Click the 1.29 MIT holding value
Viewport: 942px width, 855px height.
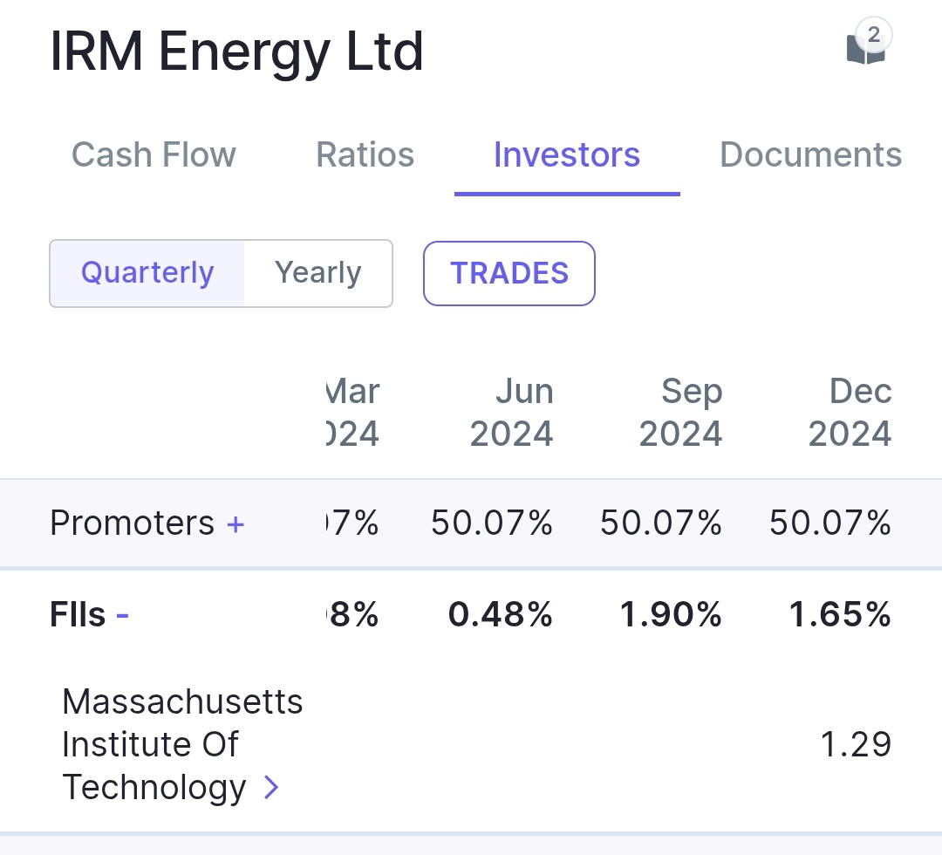[x=856, y=744]
